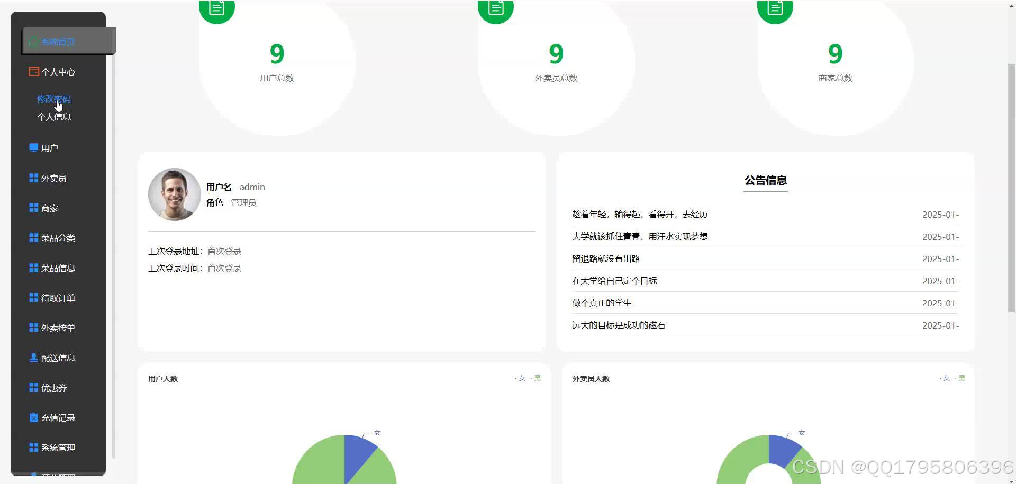Select 个人信息 under 个人中心
Screen dimensions: 1016x484
[x=54, y=117]
